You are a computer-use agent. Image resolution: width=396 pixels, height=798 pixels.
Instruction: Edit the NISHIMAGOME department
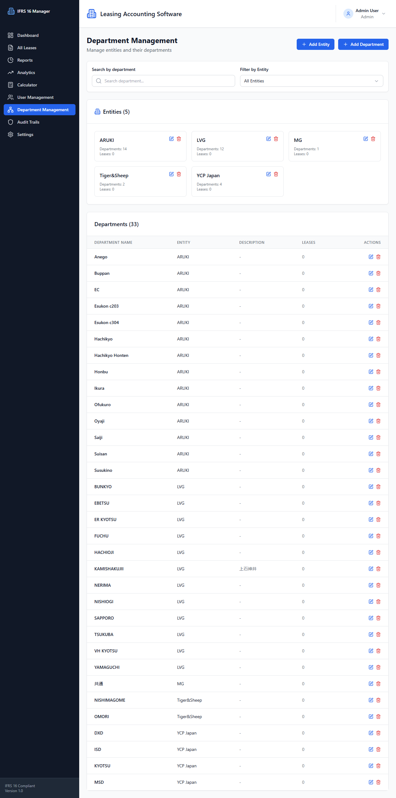point(371,700)
